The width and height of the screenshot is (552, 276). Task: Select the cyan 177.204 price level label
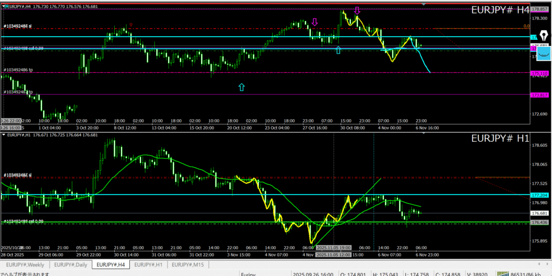click(x=539, y=195)
